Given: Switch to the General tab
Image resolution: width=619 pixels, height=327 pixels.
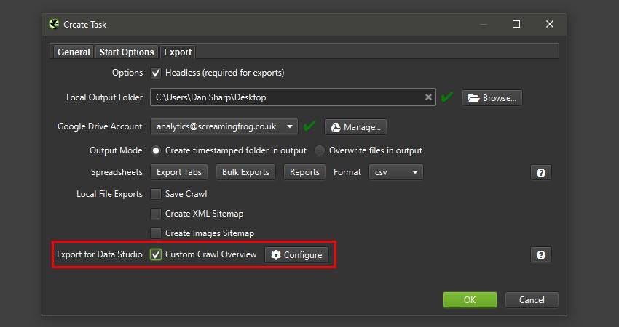Looking at the screenshot, I should click(74, 52).
